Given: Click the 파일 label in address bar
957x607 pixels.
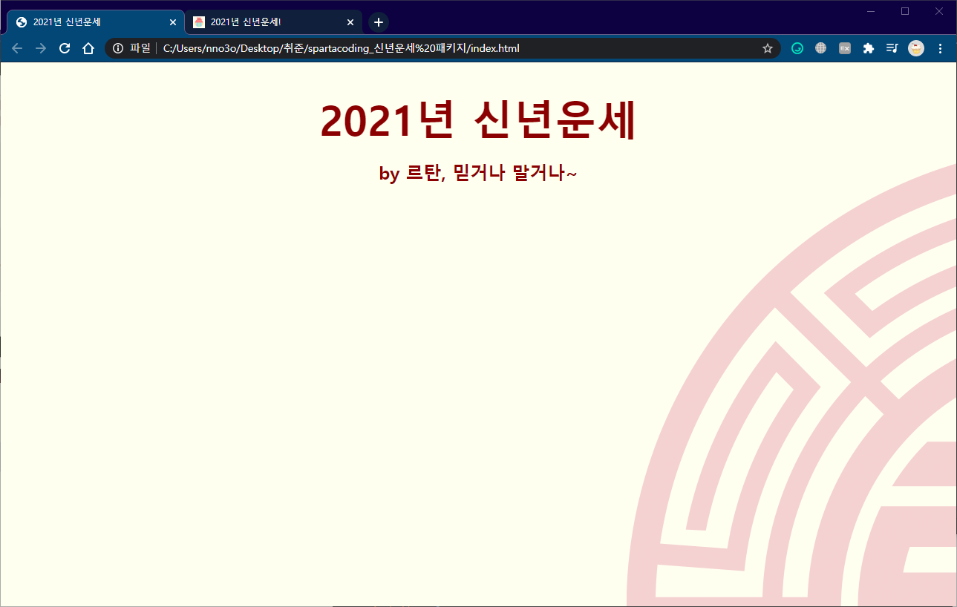Looking at the screenshot, I should (140, 48).
